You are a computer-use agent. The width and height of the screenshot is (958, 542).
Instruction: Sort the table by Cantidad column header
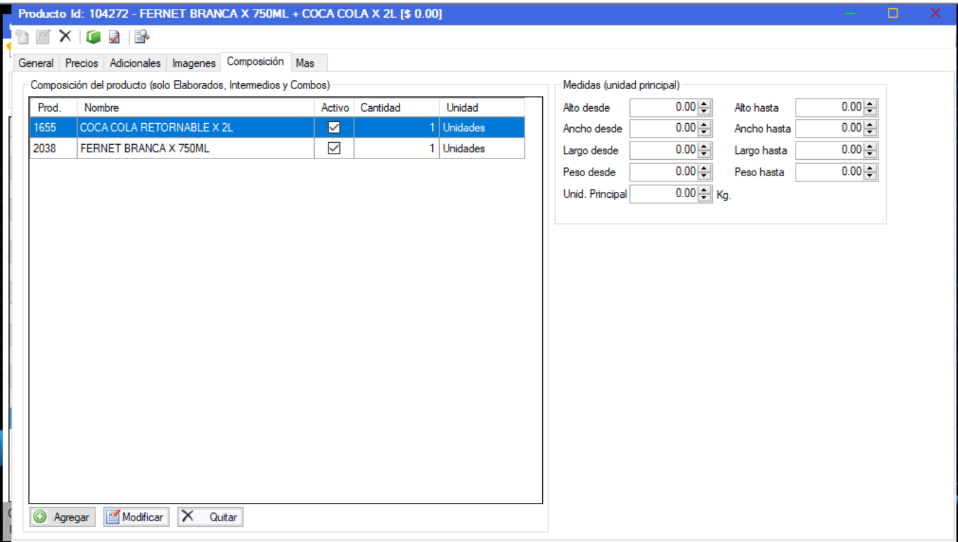point(396,108)
